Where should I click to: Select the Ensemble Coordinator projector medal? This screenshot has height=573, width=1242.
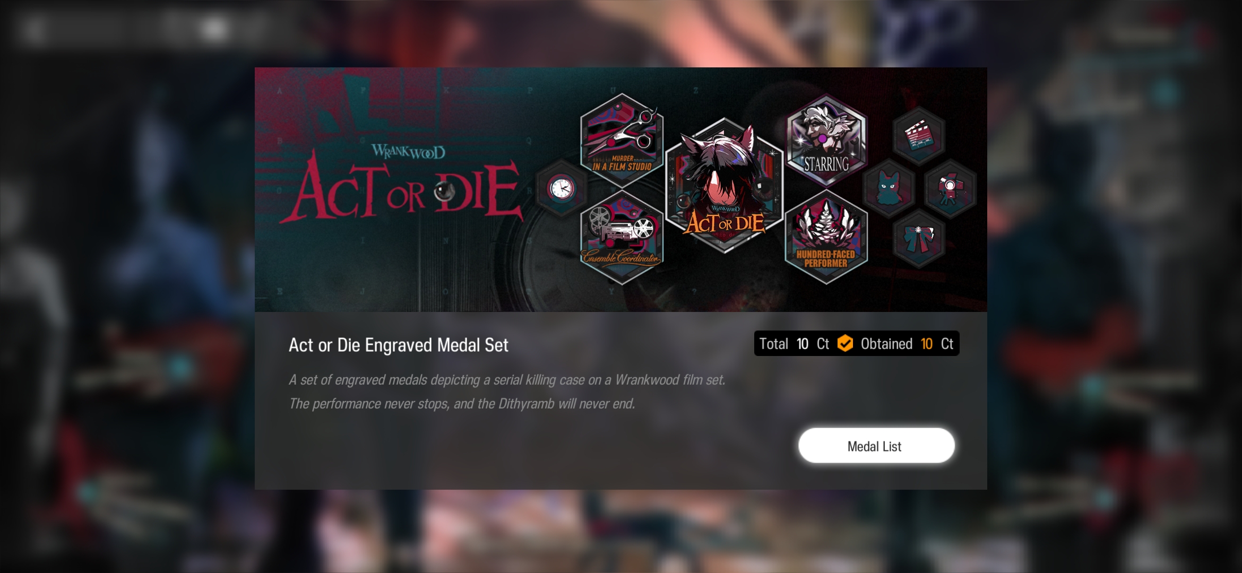click(x=622, y=237)
